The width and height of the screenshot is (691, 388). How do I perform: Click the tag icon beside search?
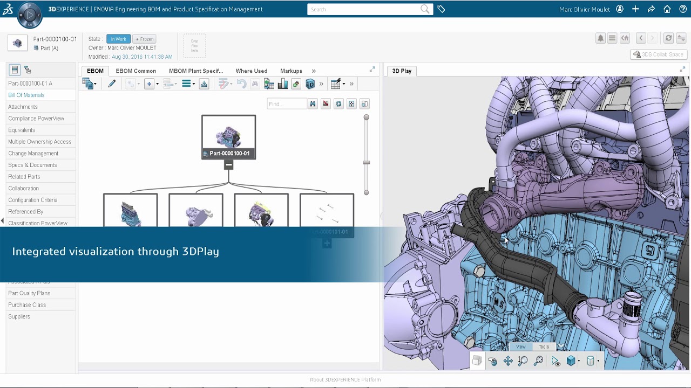coord(441,9)
